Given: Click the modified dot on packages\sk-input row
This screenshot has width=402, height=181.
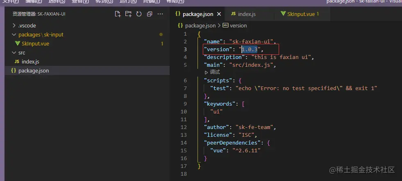Looking at the screenshot, I should pyautogui.click(x=161, y=34).
